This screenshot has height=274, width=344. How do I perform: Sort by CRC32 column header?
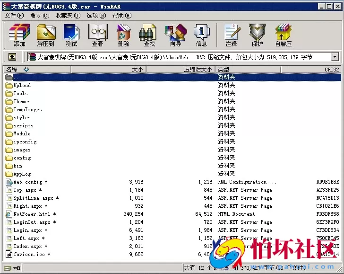(311, 70)
